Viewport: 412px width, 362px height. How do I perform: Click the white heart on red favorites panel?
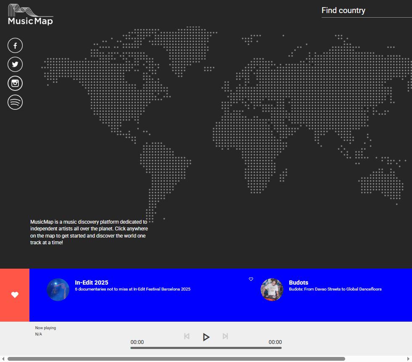coord(15,295)
